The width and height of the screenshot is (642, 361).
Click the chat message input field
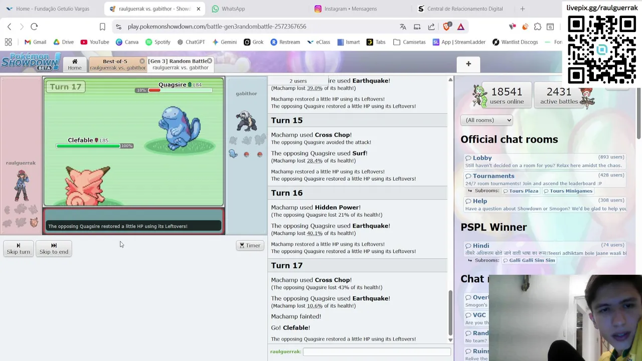[377, 352]
